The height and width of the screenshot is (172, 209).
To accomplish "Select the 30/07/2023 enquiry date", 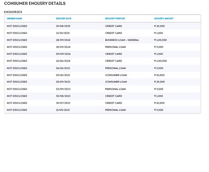I will (63, 103).
